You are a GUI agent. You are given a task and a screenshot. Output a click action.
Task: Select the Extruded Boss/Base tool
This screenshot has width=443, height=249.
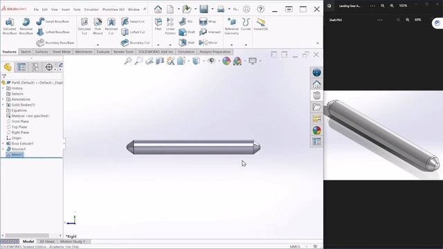click(10, 26)
